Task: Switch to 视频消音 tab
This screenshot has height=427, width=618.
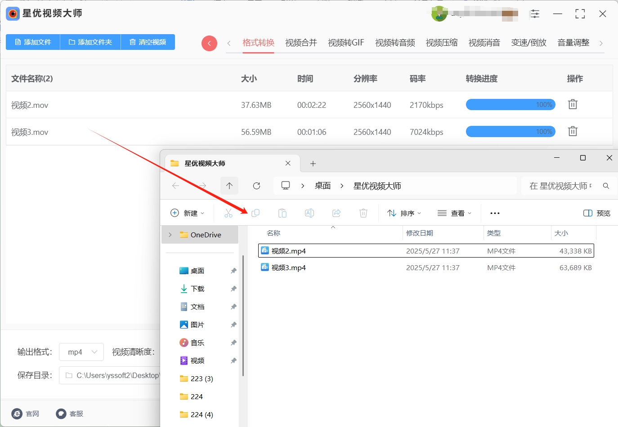Action: pyautogui.click(x=484, y=43)
